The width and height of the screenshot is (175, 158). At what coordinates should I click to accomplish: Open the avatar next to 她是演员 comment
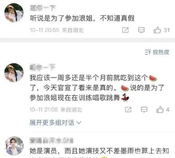(x=14, y=146)
